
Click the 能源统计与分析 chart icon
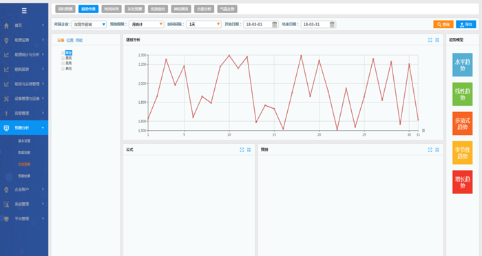(6, 54)
